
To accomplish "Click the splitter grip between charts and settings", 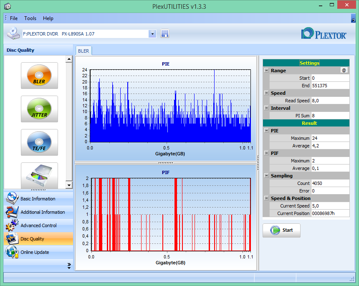I will click(x=258, y=163).
